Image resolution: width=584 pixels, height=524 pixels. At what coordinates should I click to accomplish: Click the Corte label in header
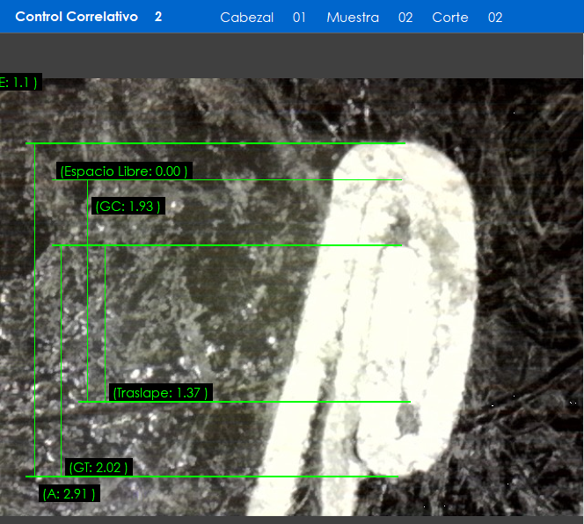(449, 18)
